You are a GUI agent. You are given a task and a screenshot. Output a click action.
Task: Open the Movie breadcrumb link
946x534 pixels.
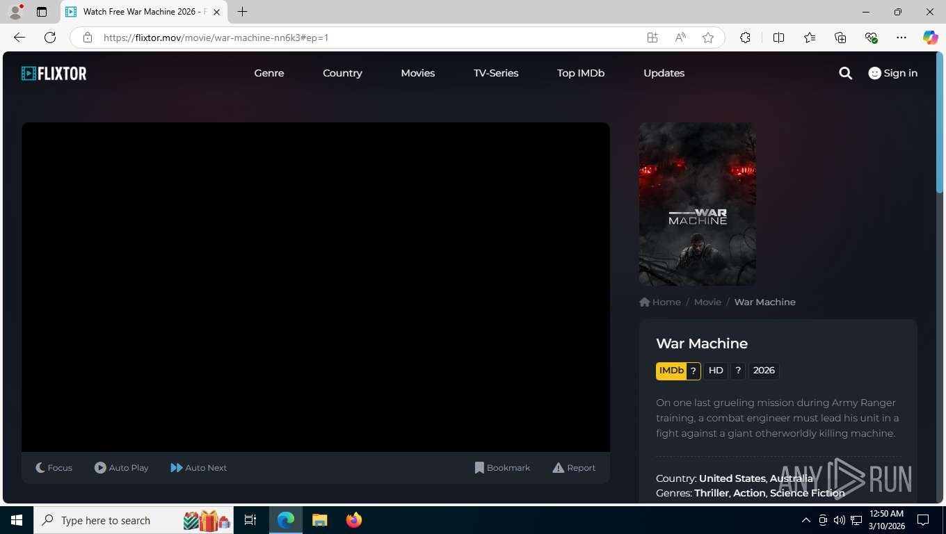tap(707, 302)
